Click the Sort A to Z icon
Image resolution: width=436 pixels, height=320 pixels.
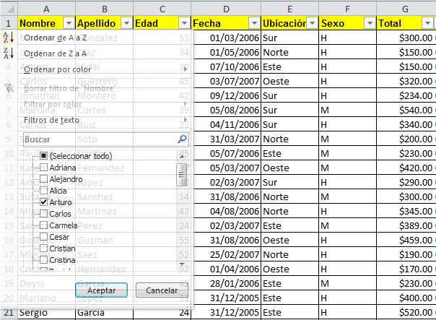(9, 37)
